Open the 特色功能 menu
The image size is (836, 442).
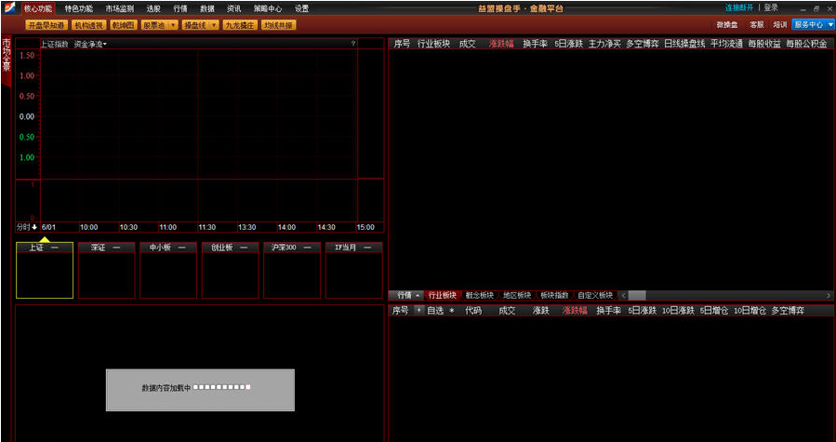[78, 7]
